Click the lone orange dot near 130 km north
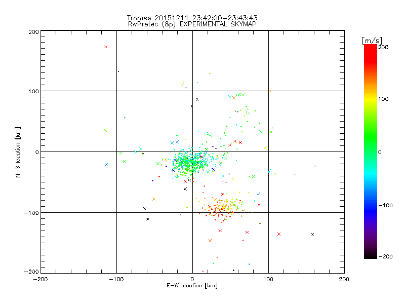 tap(210, 73)
